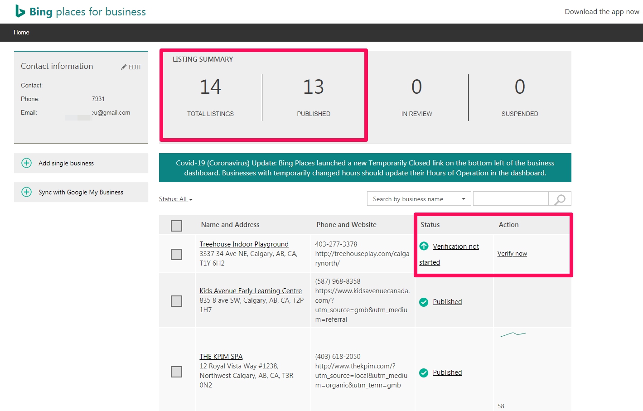
Task: Click the thekpim.com website URL
Action: [361, 376]
